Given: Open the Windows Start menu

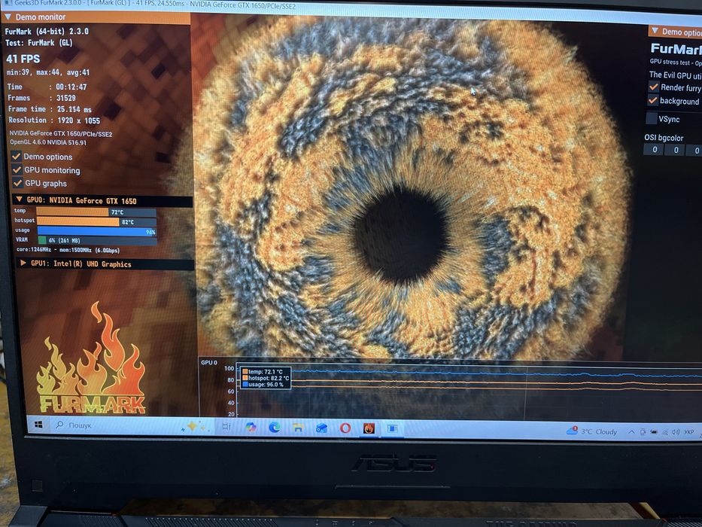Looking at the screenshot, I should pos(38,424).
